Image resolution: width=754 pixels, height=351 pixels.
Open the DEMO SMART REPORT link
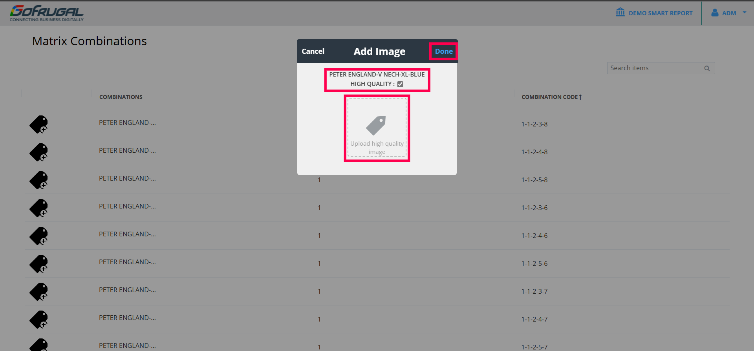(654, 13)
